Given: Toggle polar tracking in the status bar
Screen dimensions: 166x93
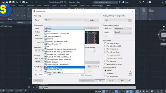Looking at the screenshot, I should (x=116, y=91).
